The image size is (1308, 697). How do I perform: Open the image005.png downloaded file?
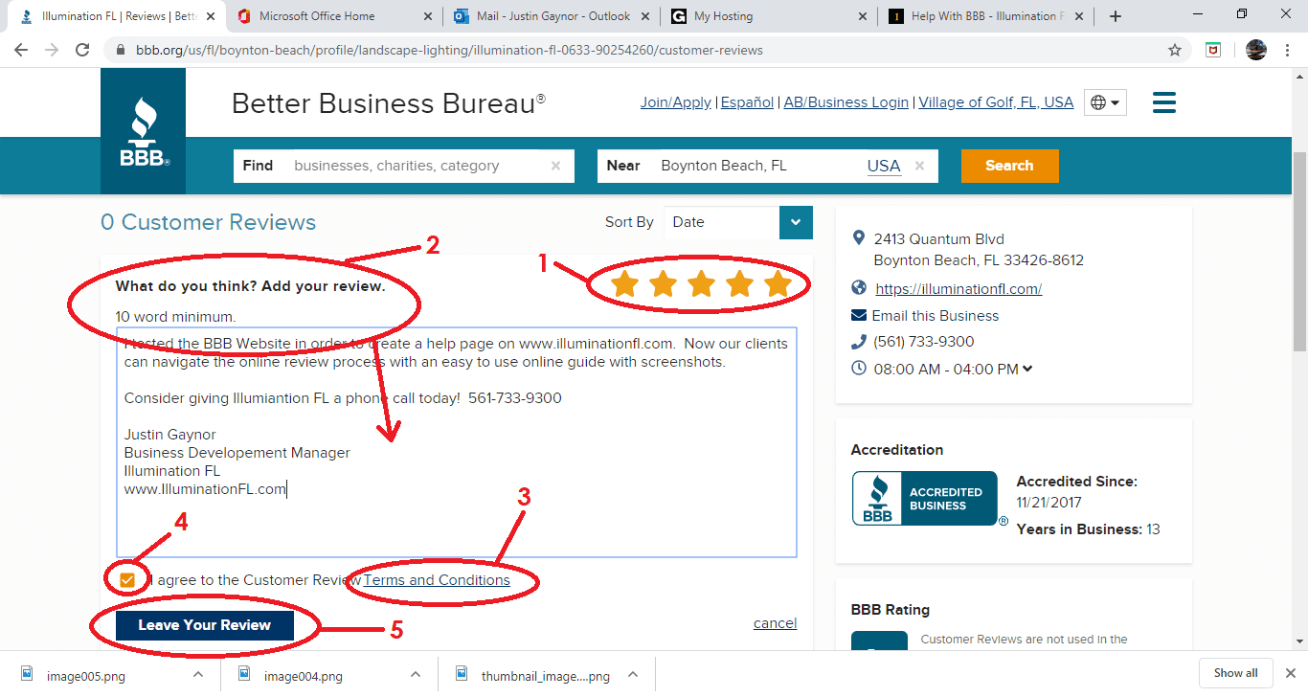(85, 676)
